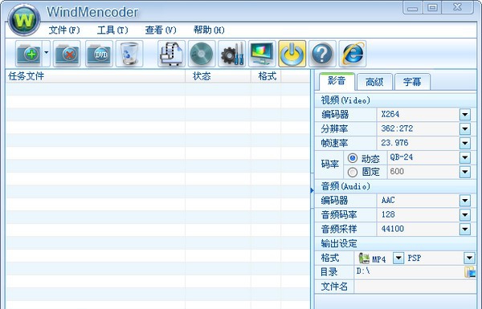The height and width of the screenshot is (309, 482).
Task: Click the film strip merge tool icon
Action: click(x=171, y=54)
